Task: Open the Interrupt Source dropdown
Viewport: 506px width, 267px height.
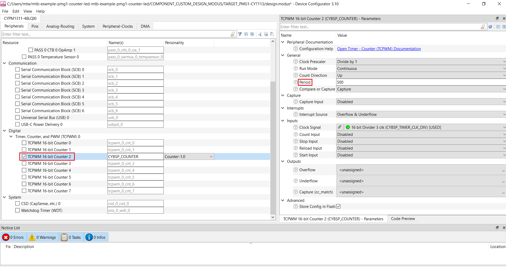Action: pyautogui.click(x=421, y=115)
